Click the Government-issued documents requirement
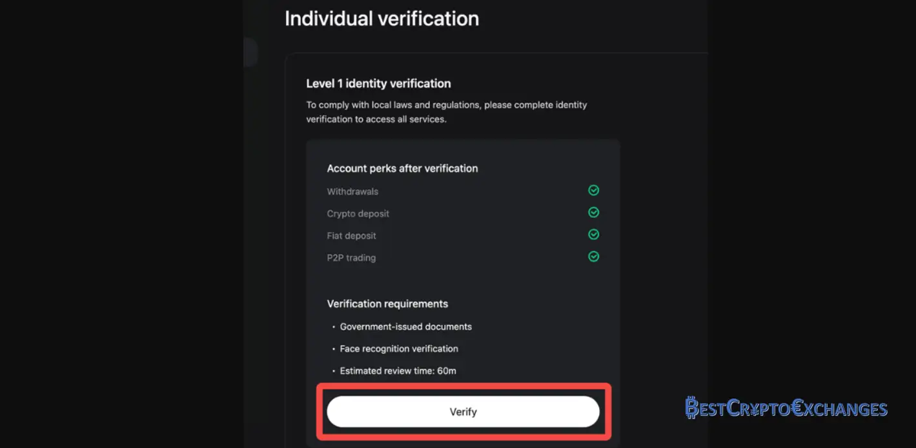Viewport: 916px width, 448px height. pyautogui.click(x=405, y=327)
